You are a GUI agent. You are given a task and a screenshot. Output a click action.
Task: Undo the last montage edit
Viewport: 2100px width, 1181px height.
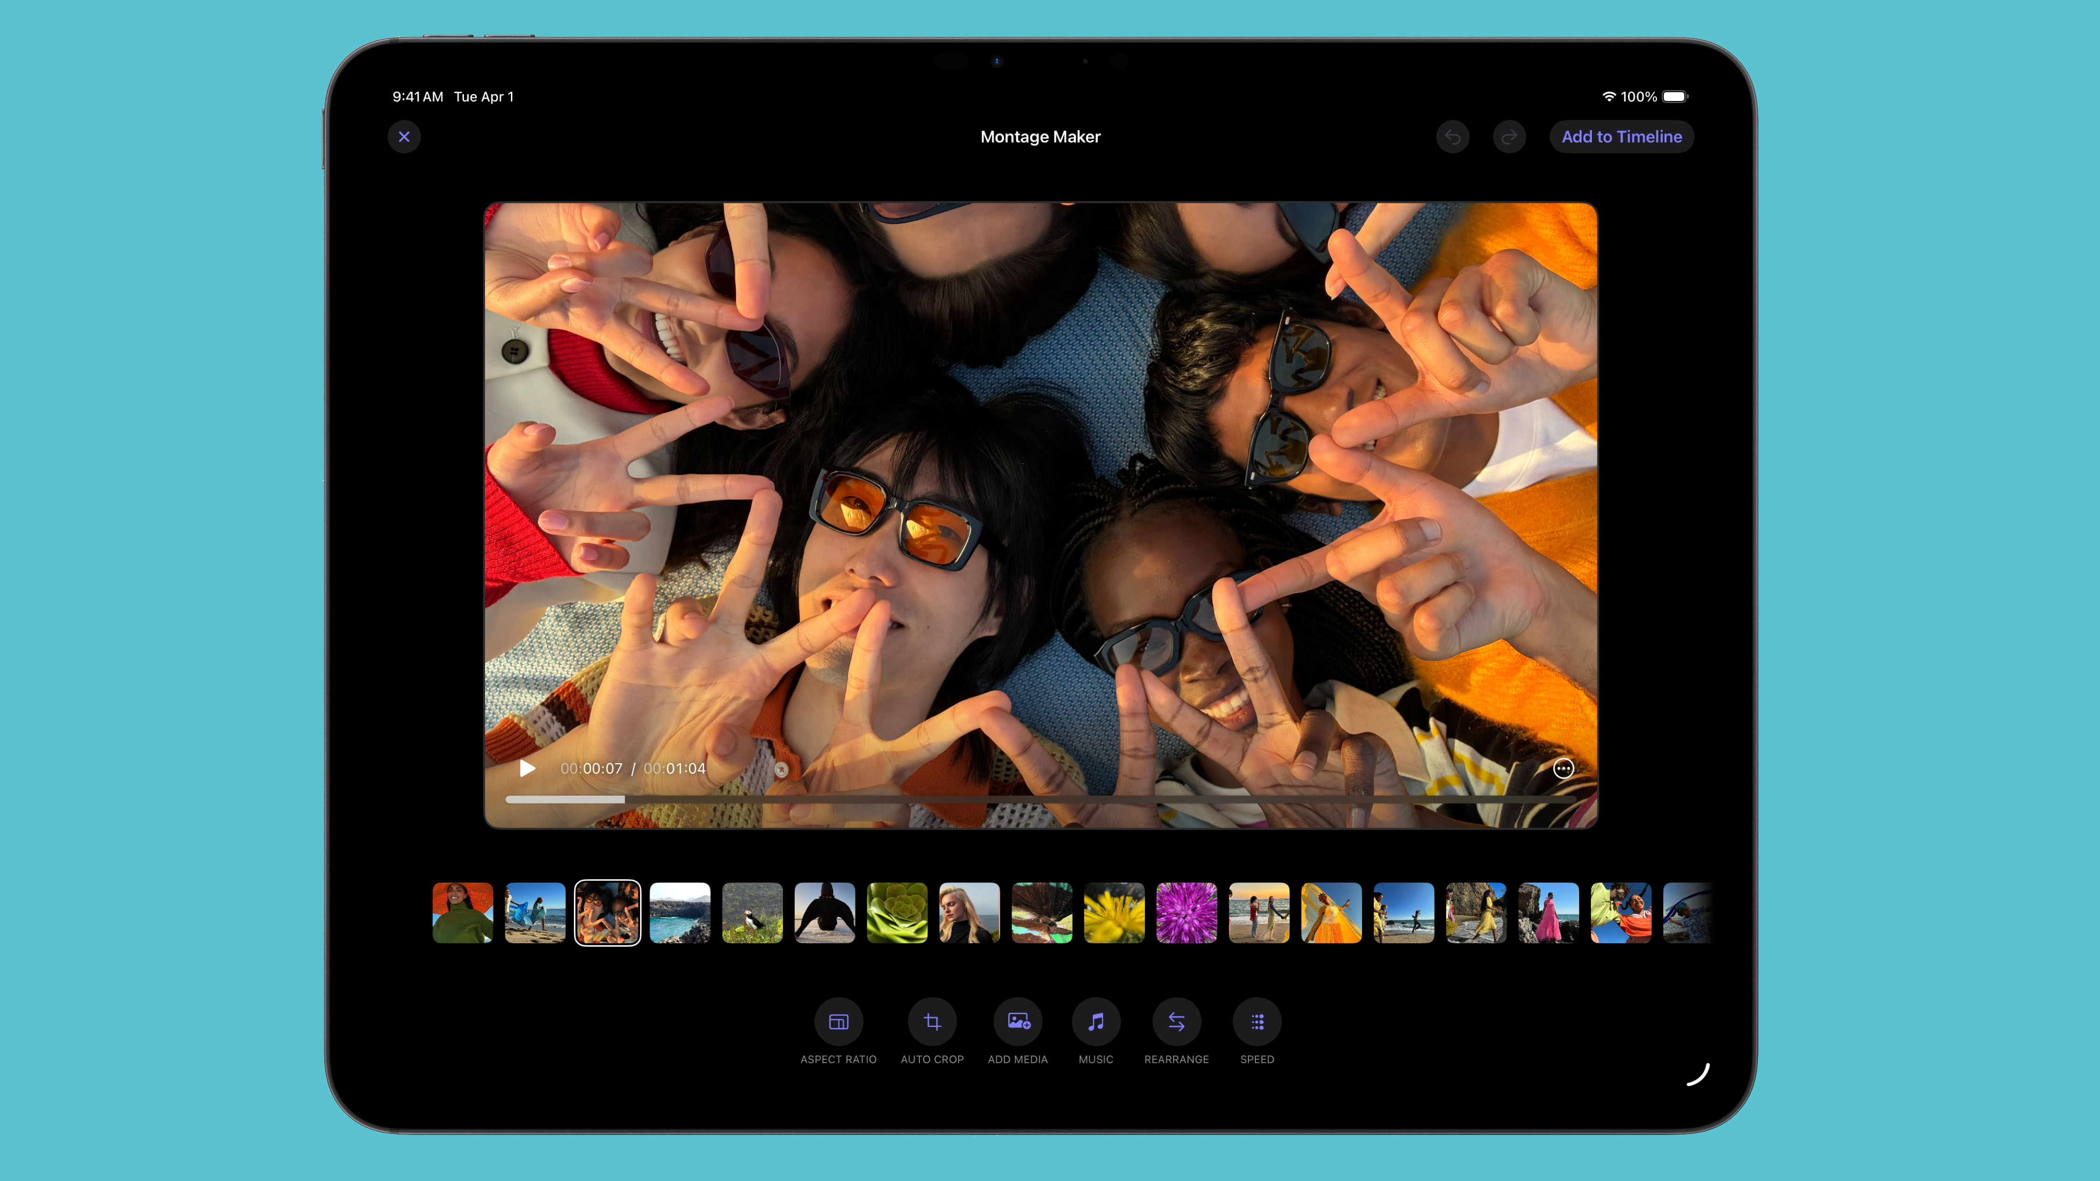coord(1453,136)
